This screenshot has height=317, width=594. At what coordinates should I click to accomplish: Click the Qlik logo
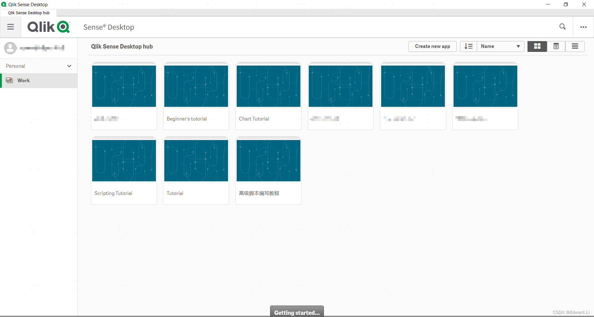click(x=49, y=27)
